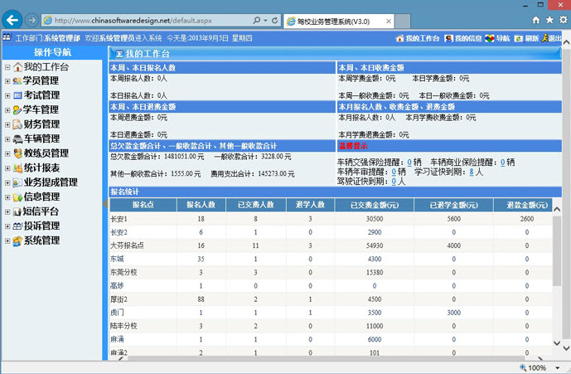Image resolution: width=571 pixels, height=374 pixels.
Task: Click the 财务管理 finance icon
Action: (17, 124)
